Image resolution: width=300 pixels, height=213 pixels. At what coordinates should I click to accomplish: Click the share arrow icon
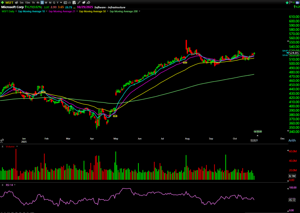[x=88, y=2]
